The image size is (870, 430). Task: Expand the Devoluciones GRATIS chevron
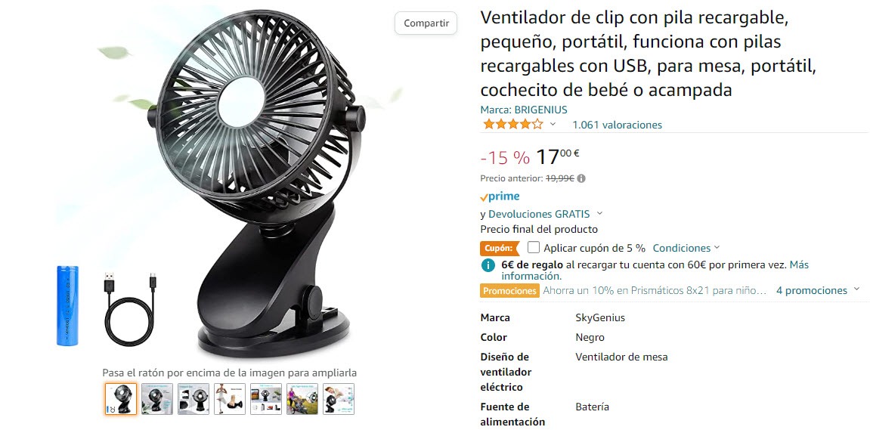click(x=600, y=214)
